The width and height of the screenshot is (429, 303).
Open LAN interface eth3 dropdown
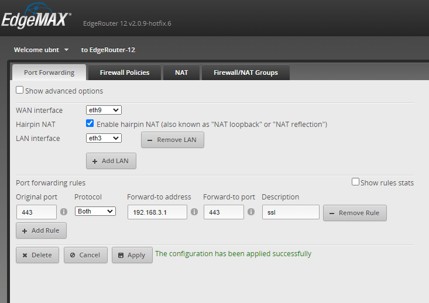[x=104, y=138]
